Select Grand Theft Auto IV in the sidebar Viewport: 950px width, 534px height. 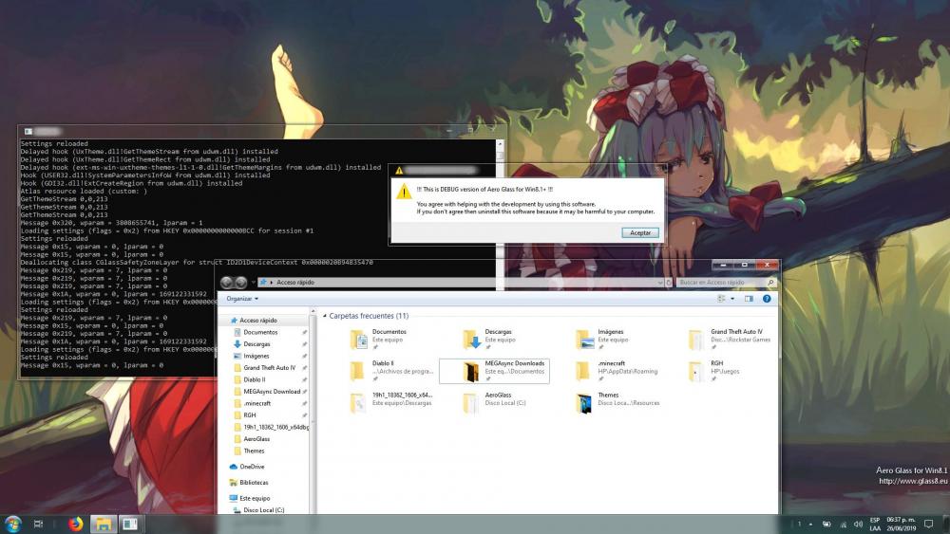270,368
